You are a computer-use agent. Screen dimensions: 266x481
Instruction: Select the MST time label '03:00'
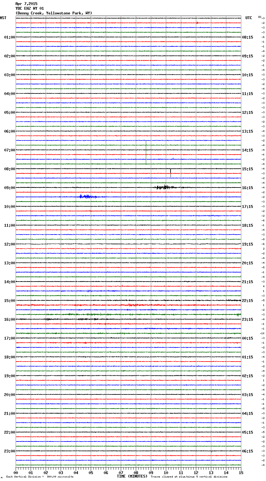tap(10, 75)
